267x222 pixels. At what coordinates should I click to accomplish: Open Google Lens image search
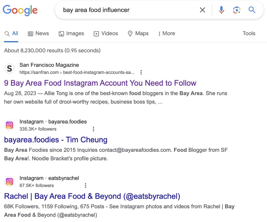237,10
